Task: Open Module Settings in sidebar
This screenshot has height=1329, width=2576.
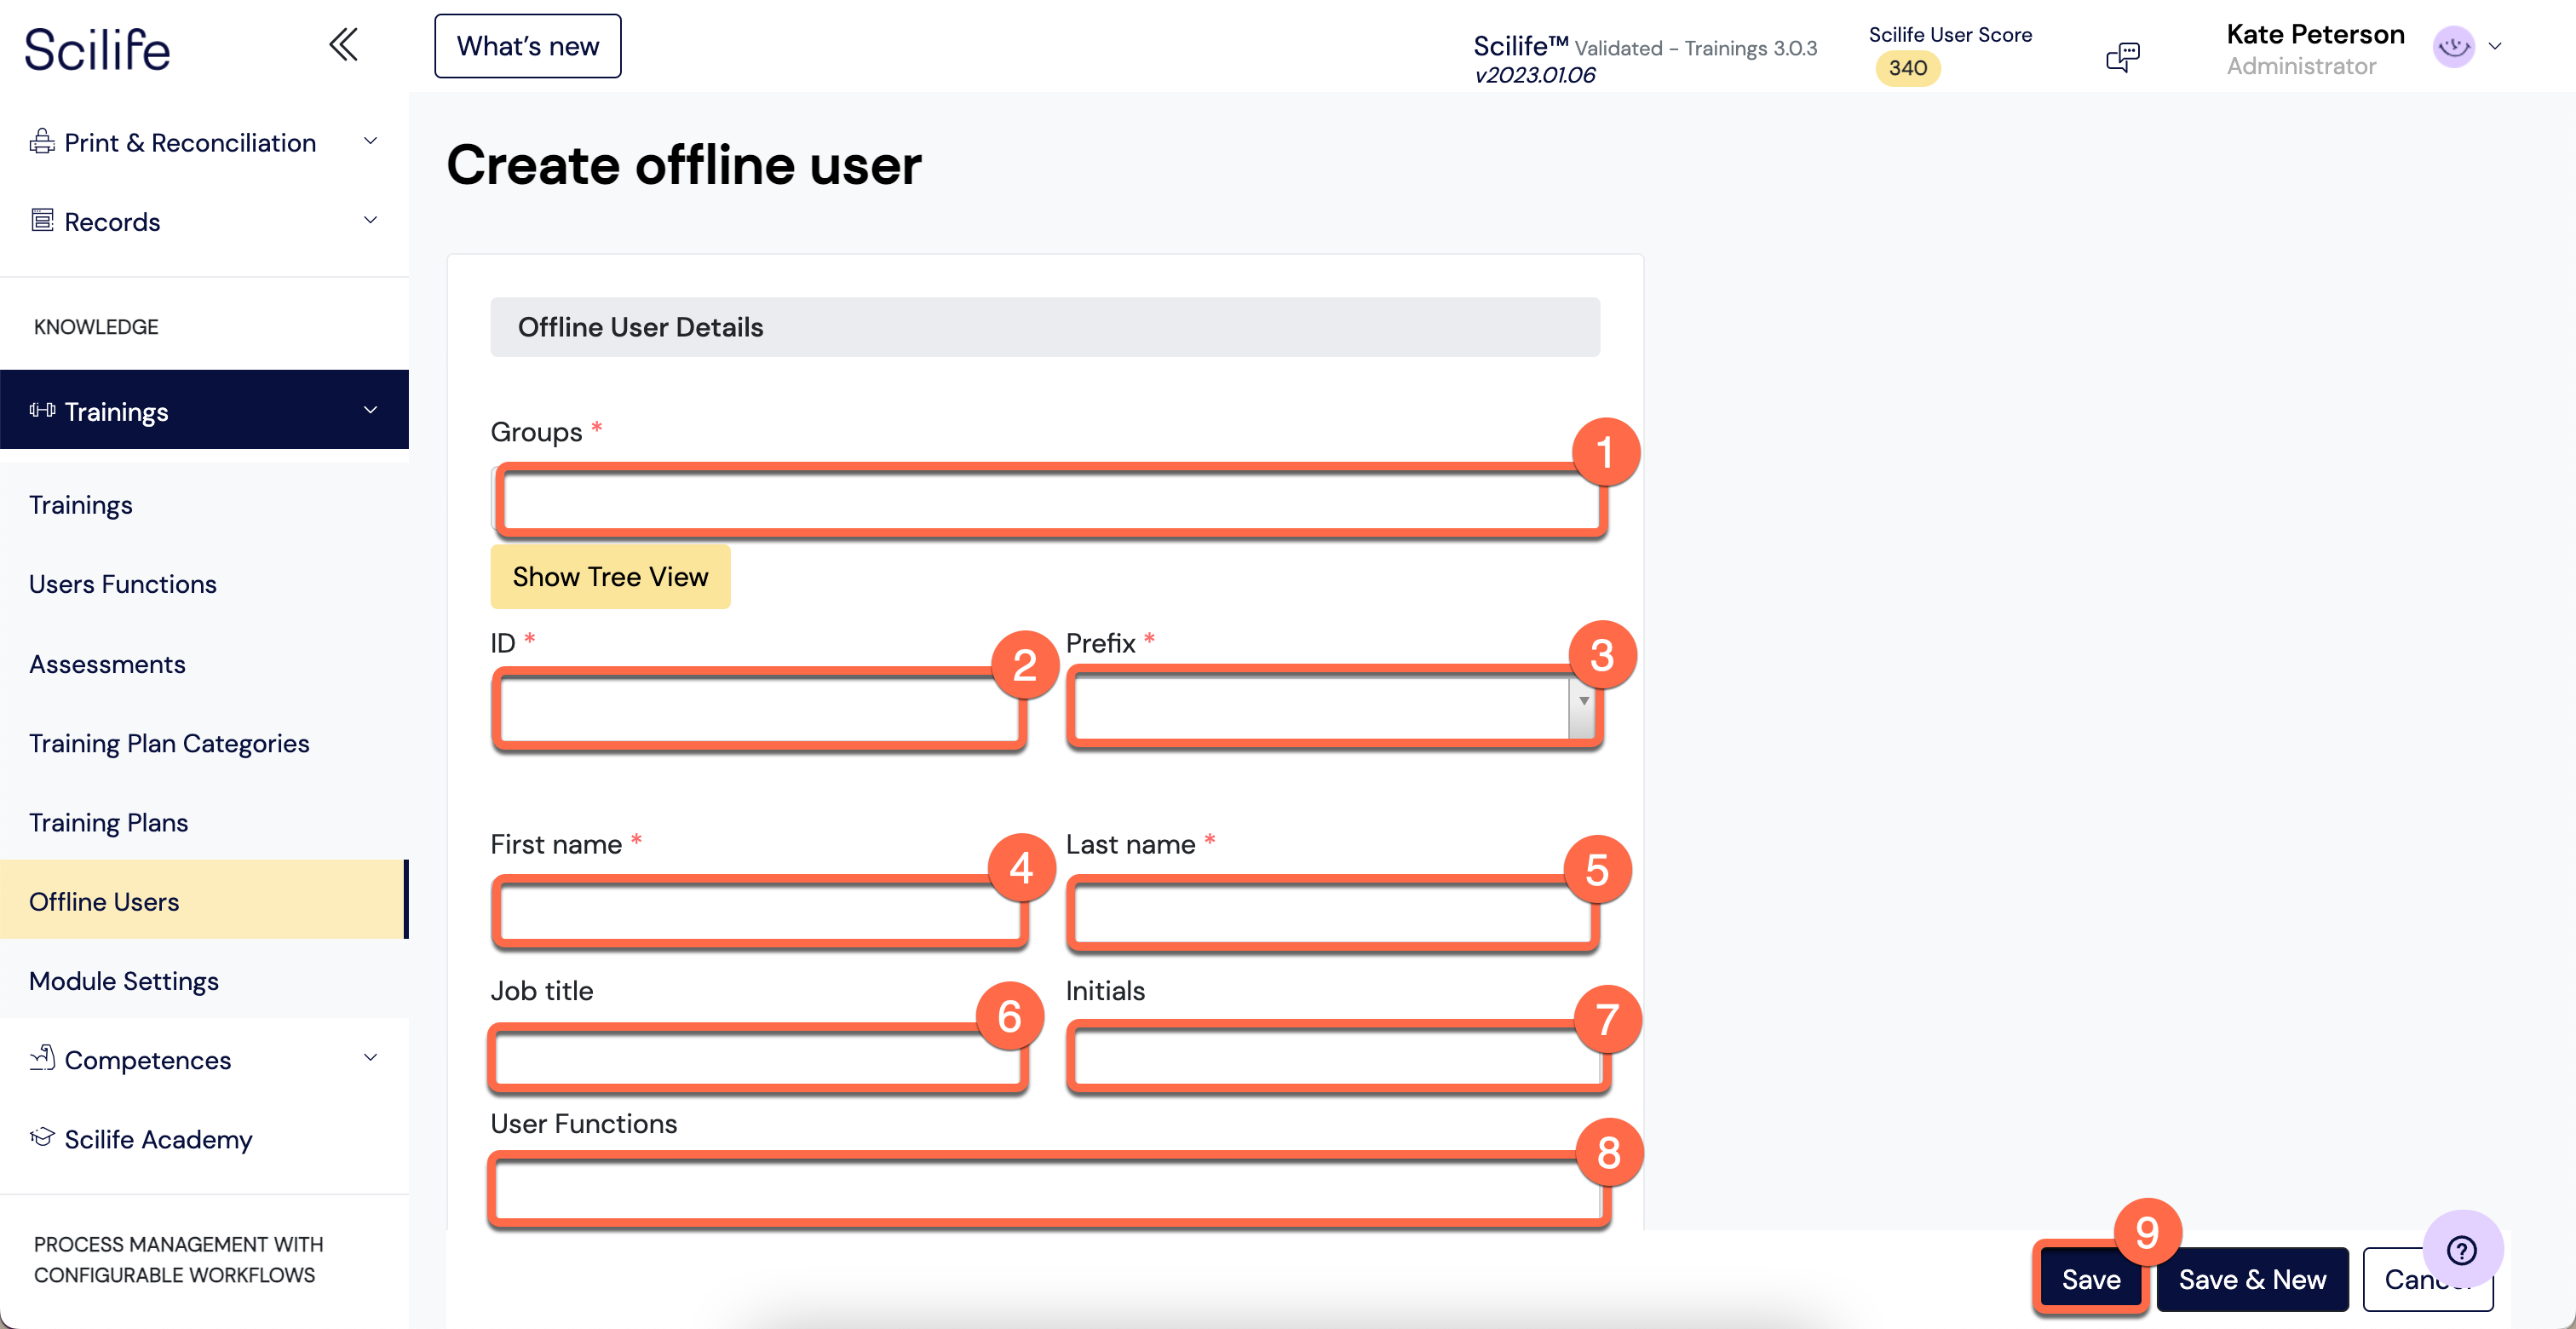Action: tap(123, 980)
